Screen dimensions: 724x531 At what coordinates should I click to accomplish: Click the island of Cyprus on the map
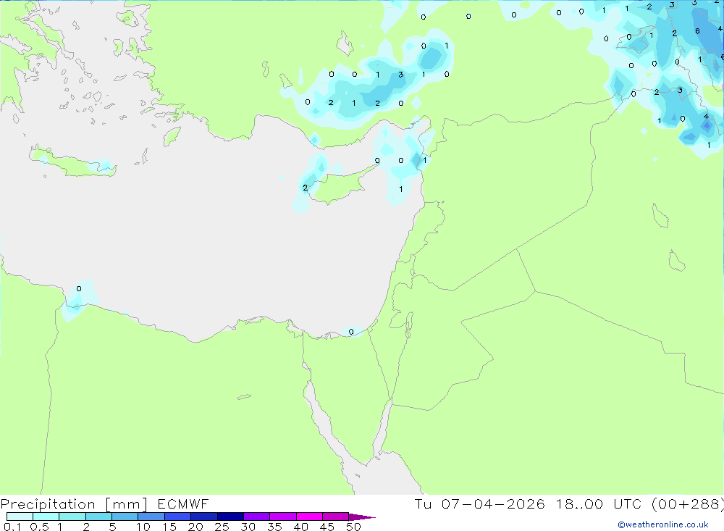click(x=338, y=185)
